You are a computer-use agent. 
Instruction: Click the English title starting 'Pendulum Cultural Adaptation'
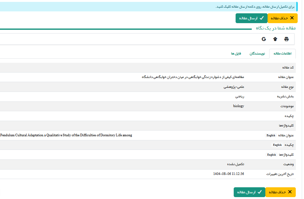[66, 135]
